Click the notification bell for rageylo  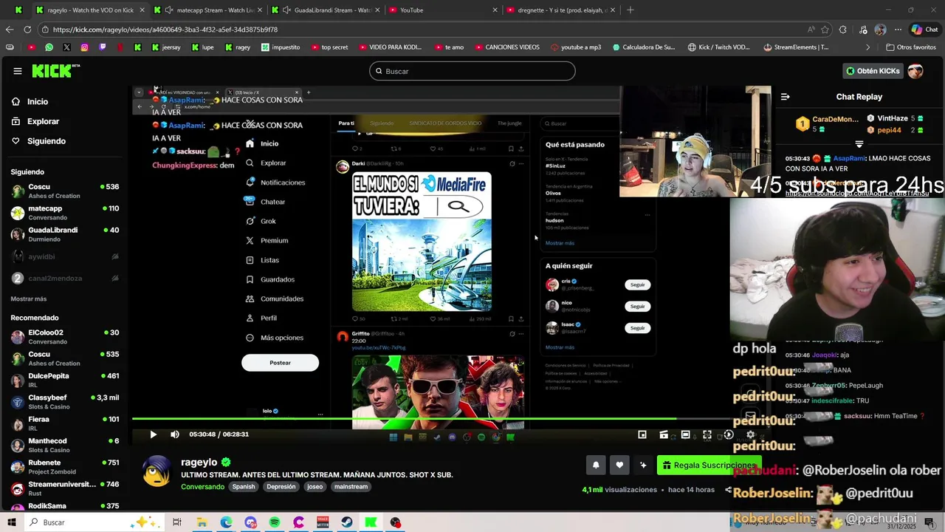pyautogui.click(x=596, y=465)
